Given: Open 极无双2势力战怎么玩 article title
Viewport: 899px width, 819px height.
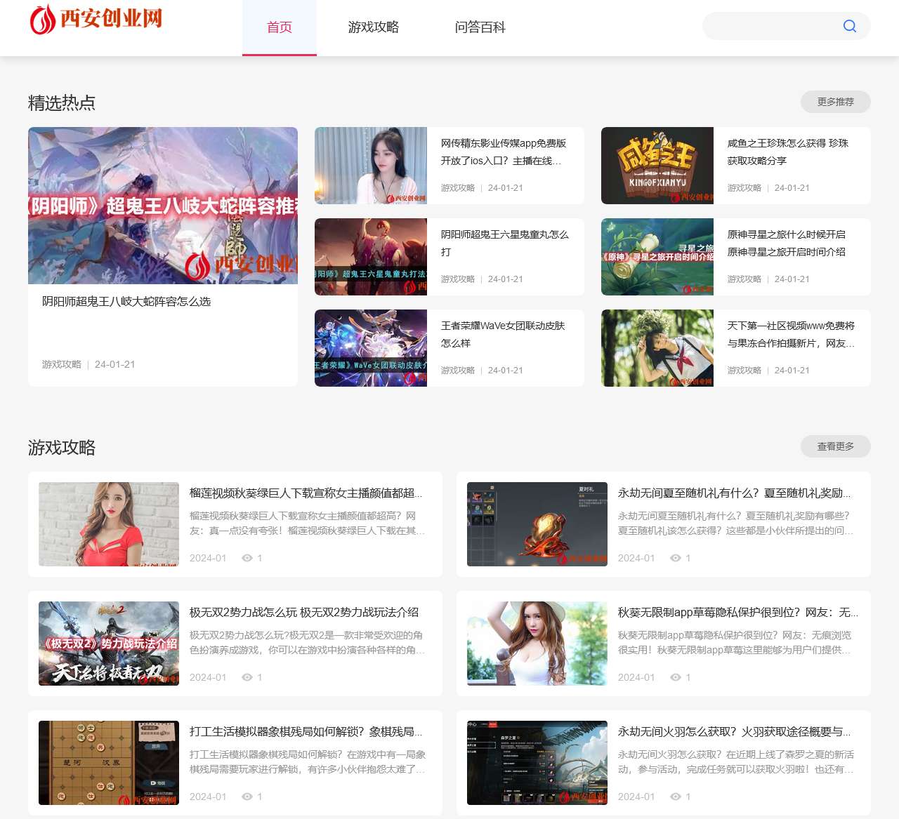Looking at the screenshot, I should pos(303,612).
